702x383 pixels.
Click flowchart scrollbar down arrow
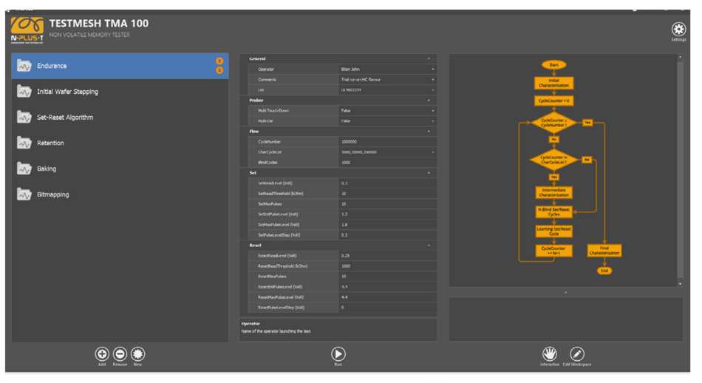click(680, 284)
